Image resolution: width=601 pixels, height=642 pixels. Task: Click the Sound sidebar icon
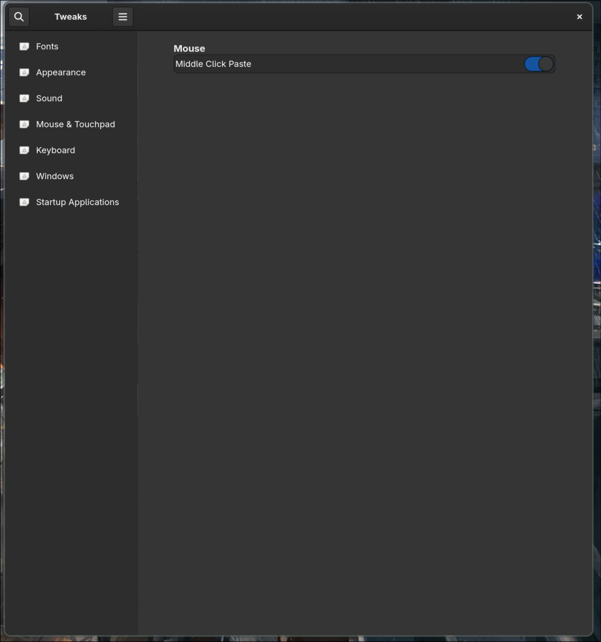24,98
